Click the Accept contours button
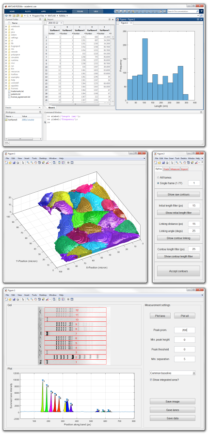208x434 pixels. point(178,271)
